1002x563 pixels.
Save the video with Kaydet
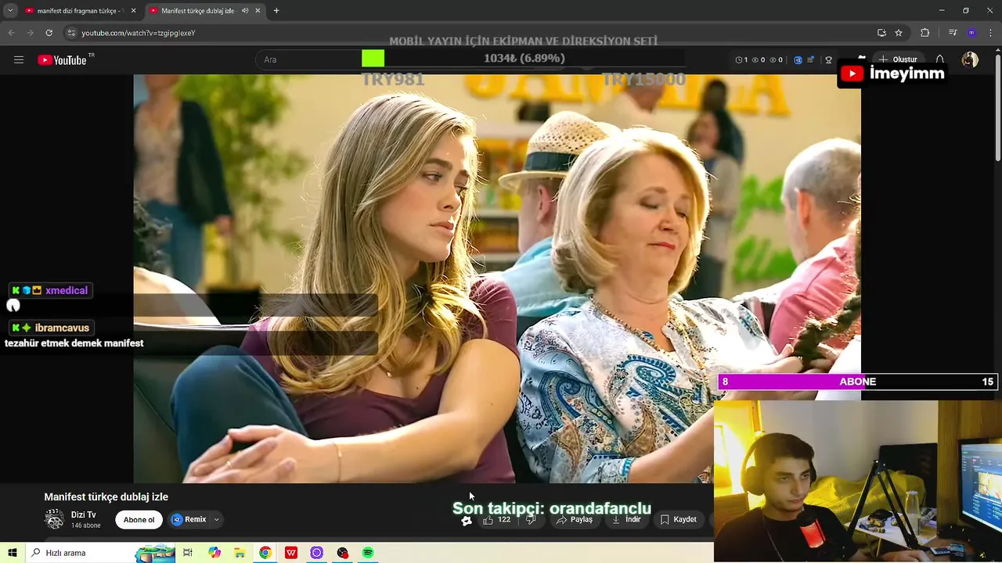(x=679, y=519)
